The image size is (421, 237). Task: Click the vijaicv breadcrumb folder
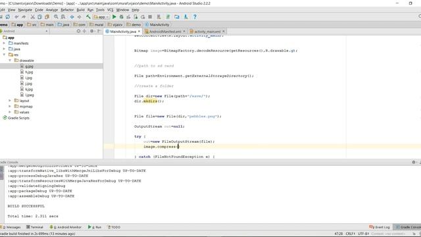tap(115, 24)
